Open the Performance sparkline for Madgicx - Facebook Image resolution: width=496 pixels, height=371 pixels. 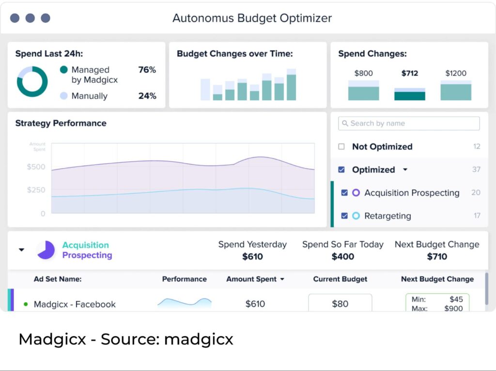coord(185,303)
